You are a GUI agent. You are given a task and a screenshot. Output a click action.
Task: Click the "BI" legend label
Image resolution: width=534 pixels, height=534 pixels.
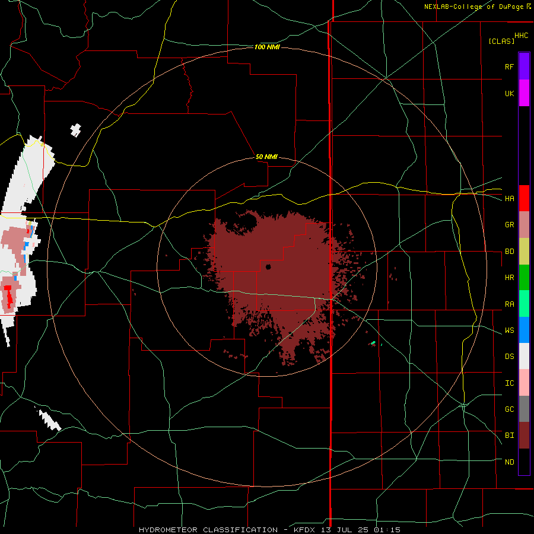pos(509,436)
